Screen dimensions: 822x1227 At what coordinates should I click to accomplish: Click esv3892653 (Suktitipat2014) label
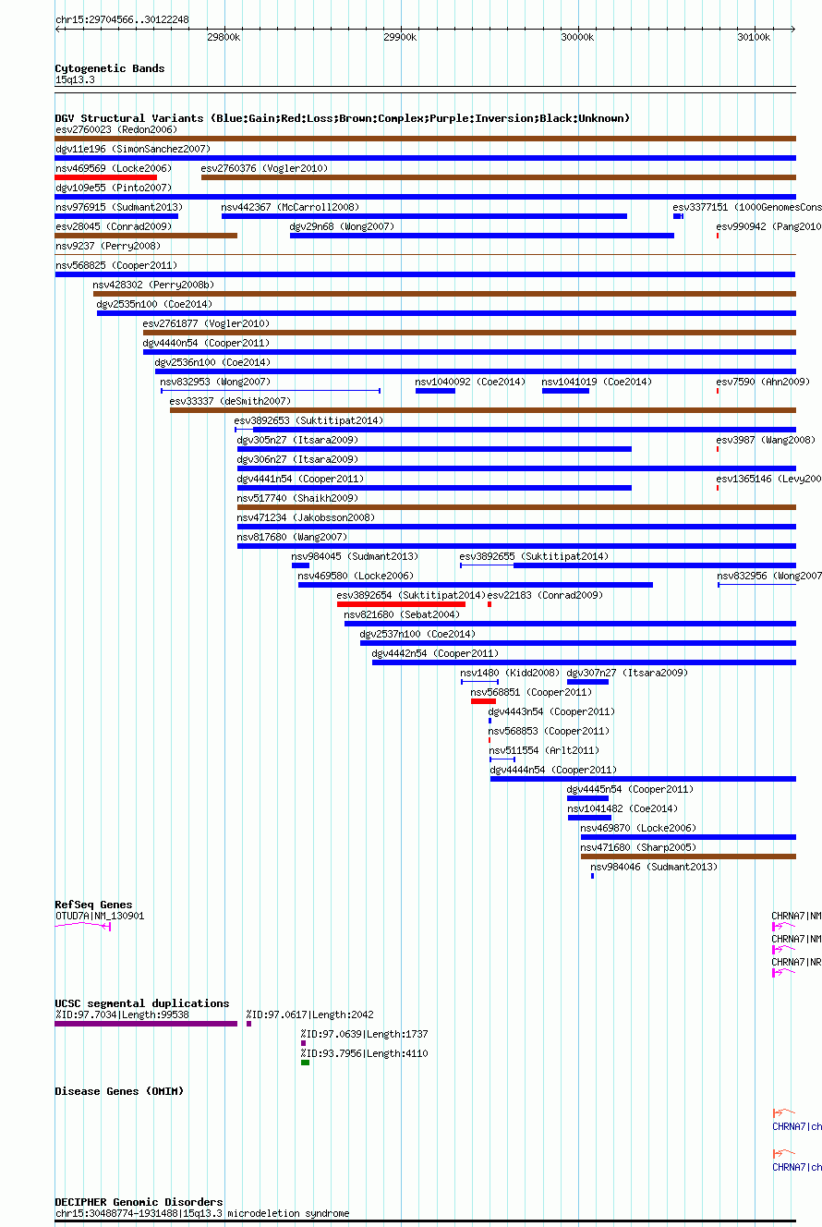click(308, 420)
